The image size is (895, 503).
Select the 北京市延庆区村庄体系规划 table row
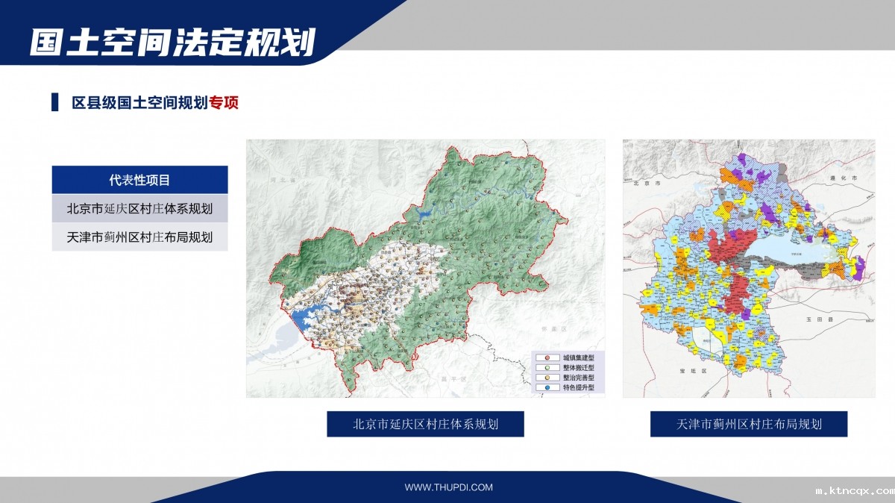tap(139, 208)
